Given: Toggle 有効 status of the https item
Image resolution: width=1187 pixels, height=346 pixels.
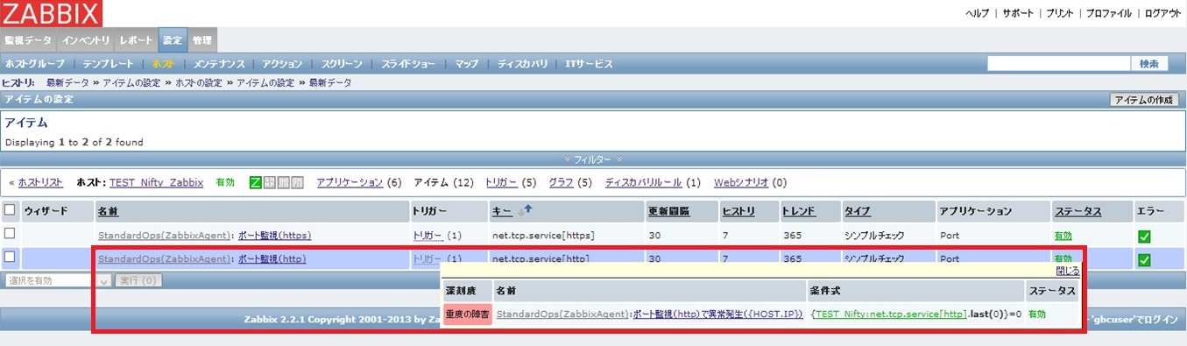Looking at the screenshot, I should point(1063,235).
